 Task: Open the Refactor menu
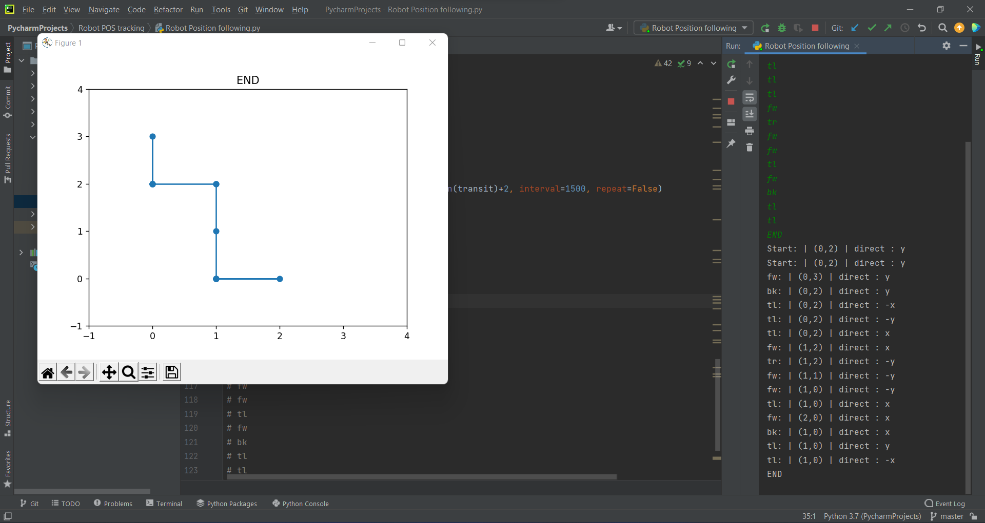[x=168, y=10]
